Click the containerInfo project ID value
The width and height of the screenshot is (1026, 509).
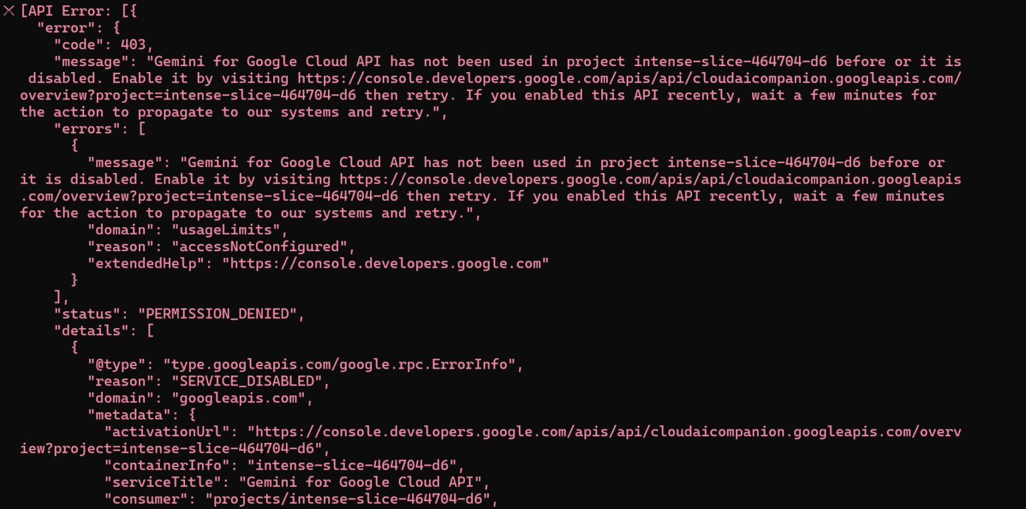click(x=356, y=465)
